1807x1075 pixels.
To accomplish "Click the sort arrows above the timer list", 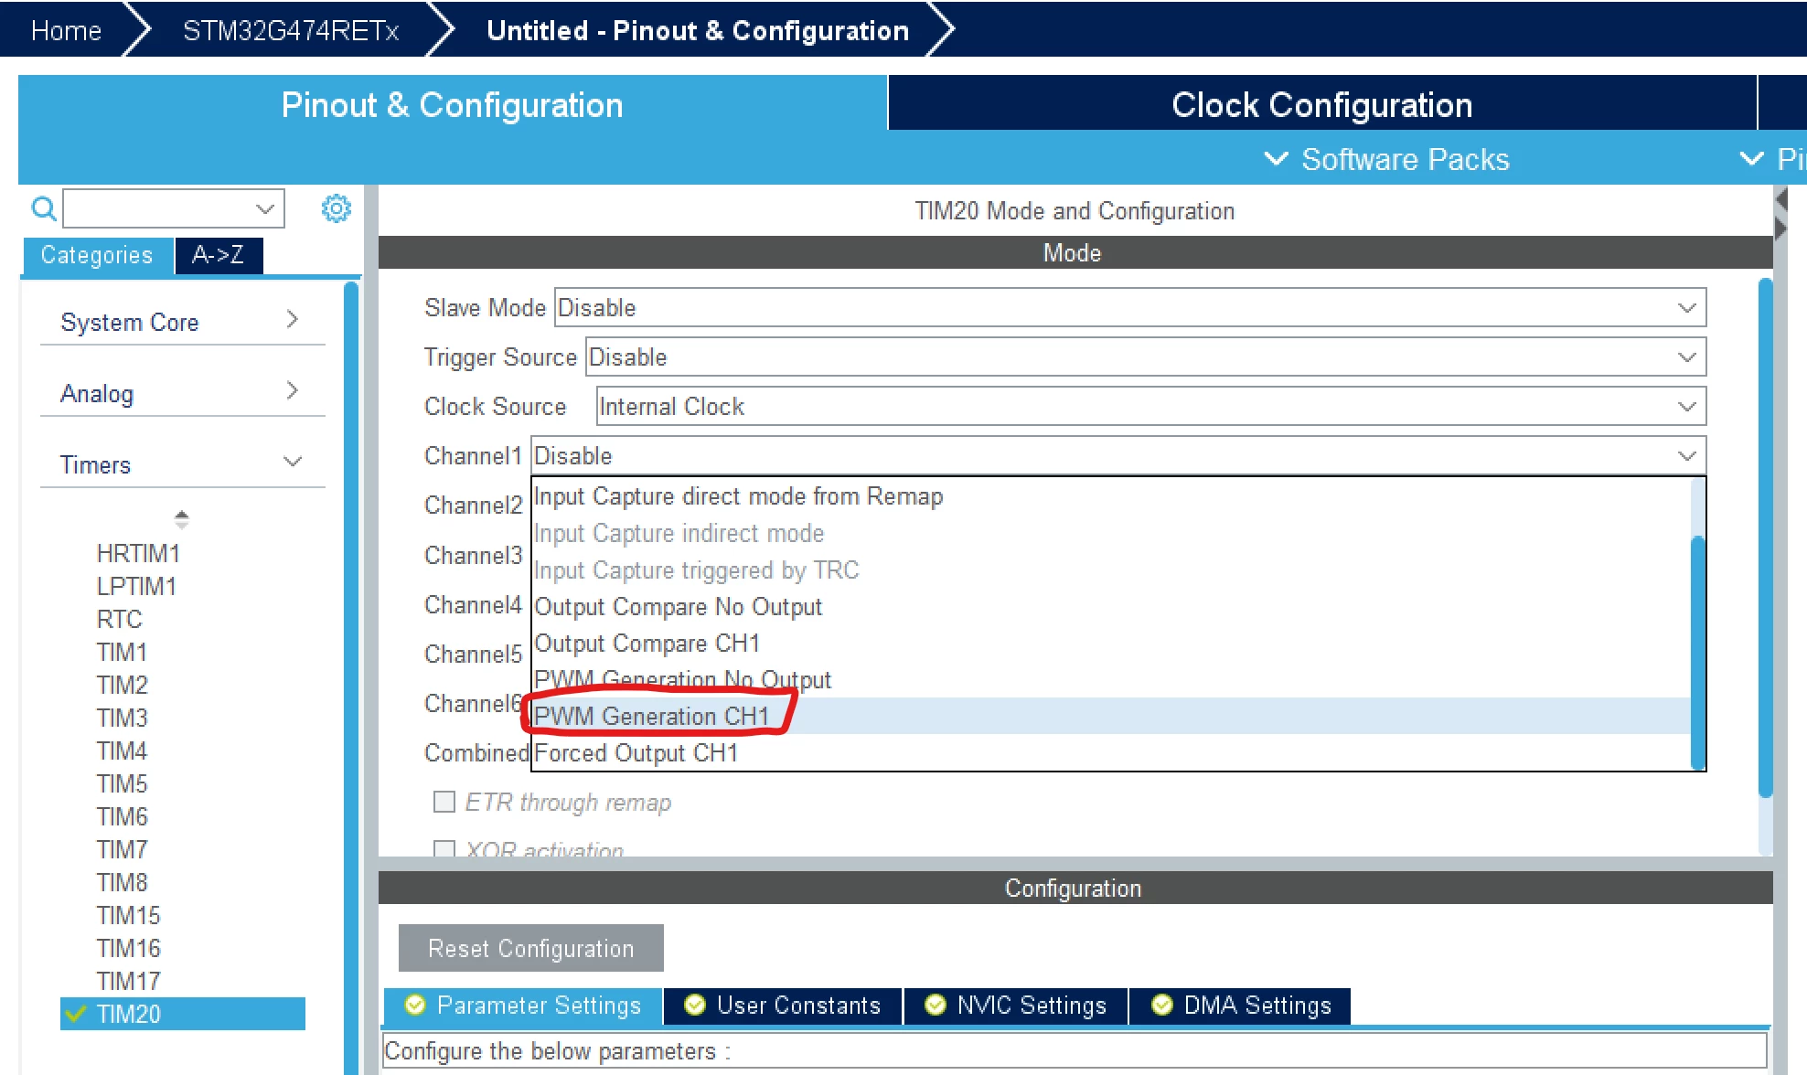I will (182, 519).
